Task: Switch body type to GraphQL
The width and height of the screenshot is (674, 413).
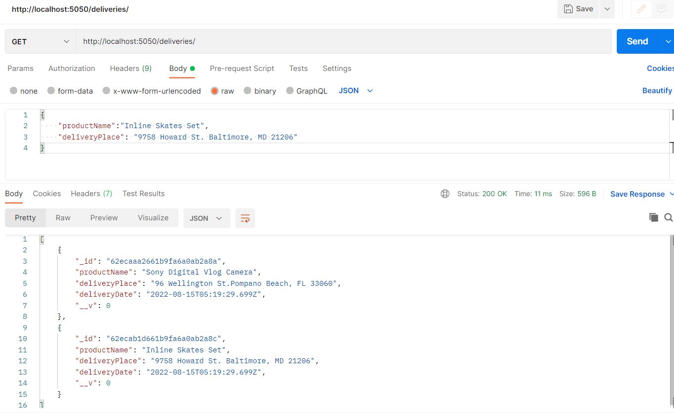Action: coord(306,91)
